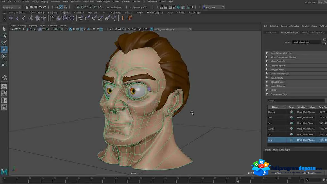327x184 pixels.
Task: Switch to the Animation shelf tab
Action: [79, 13]
